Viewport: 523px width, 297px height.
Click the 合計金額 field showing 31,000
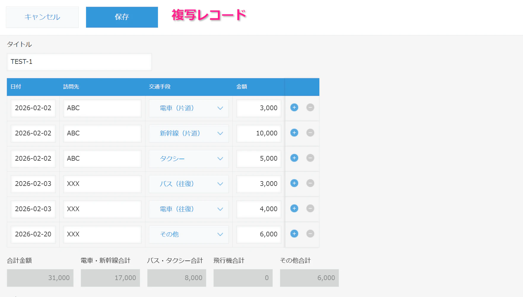click(40, 278)
